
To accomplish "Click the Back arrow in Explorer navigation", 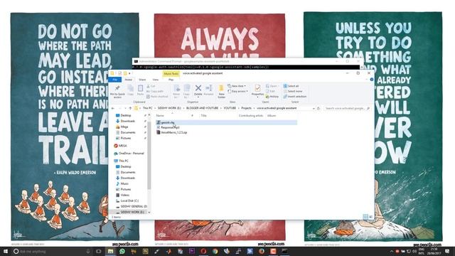I will tap(113, 108).
